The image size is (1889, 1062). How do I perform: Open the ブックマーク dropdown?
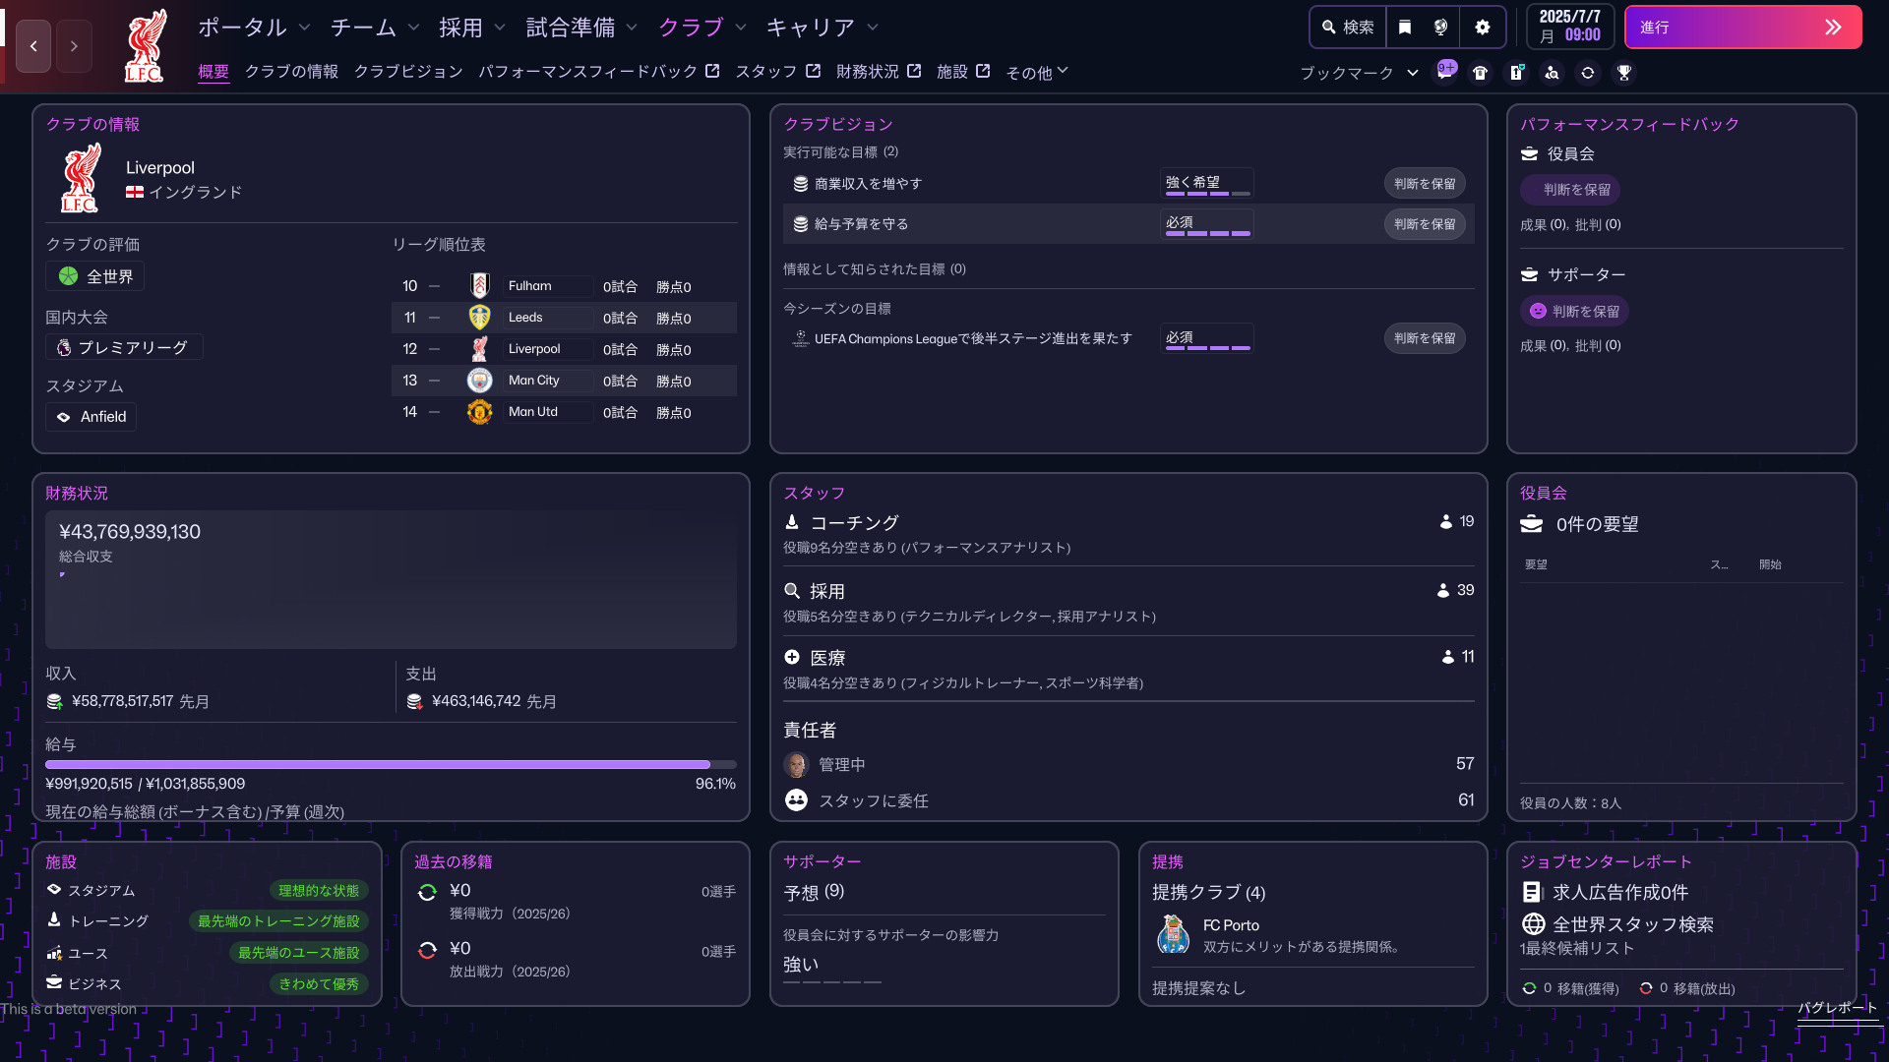pyautogui.click(x=1360, y=73)
